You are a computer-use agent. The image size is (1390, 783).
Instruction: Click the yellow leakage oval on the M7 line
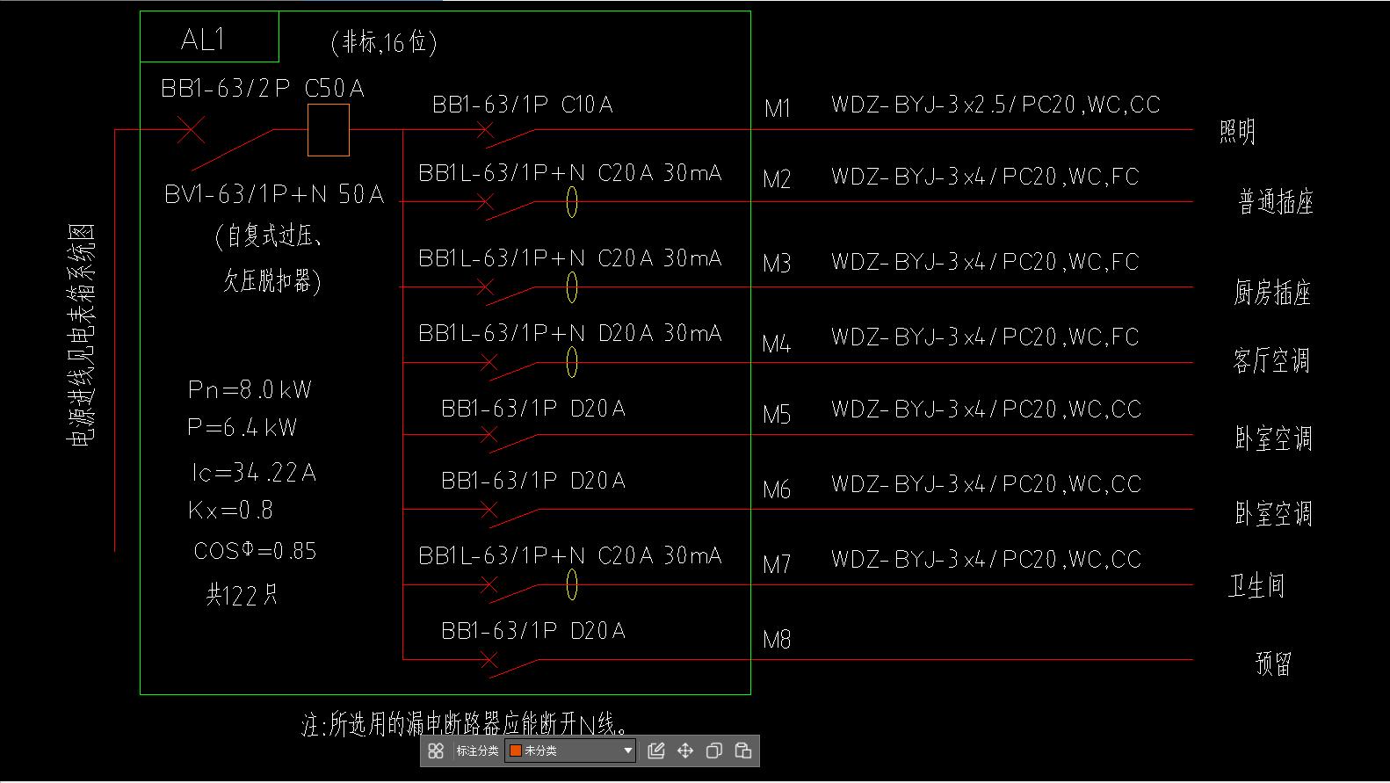[572, 584]
